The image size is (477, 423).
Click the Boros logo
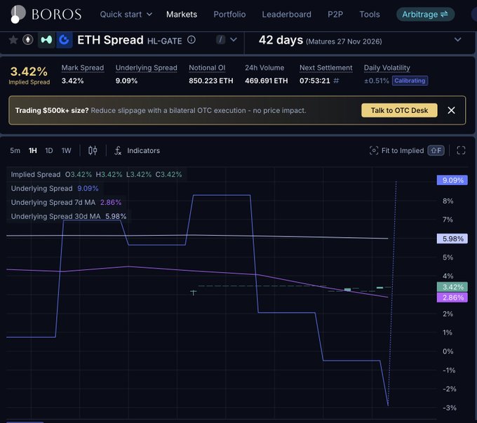pyautogui.click(x=46, y=14)
